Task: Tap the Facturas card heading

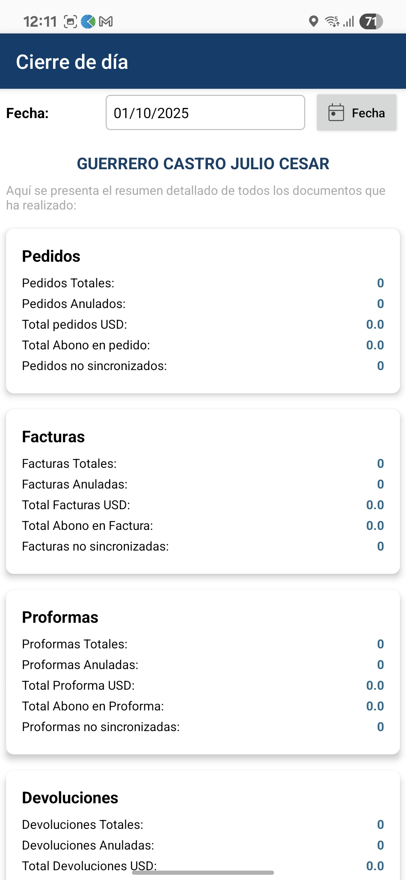Action: click(x=53, y=437)
